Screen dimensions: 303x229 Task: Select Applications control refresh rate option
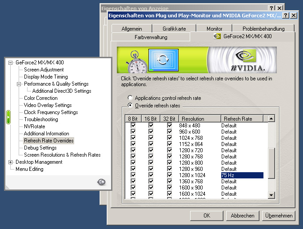pyautogui.click(x=130, y=98)
